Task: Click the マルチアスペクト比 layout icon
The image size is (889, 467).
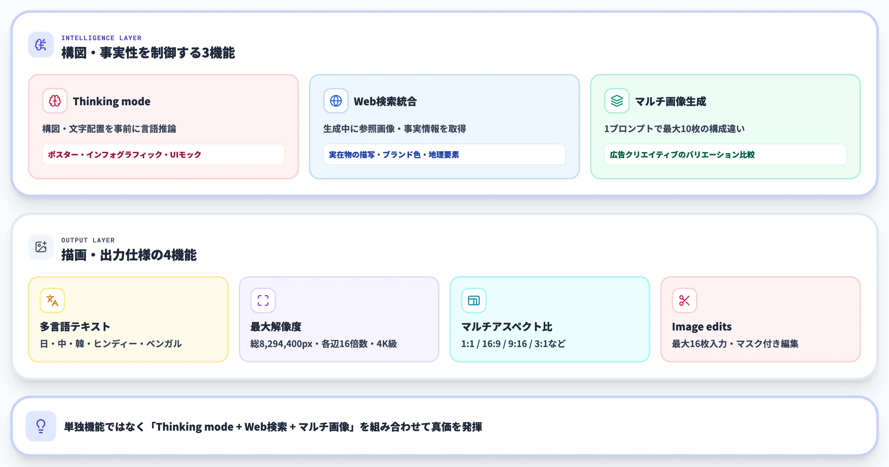Action: click(x=474, y=300)
